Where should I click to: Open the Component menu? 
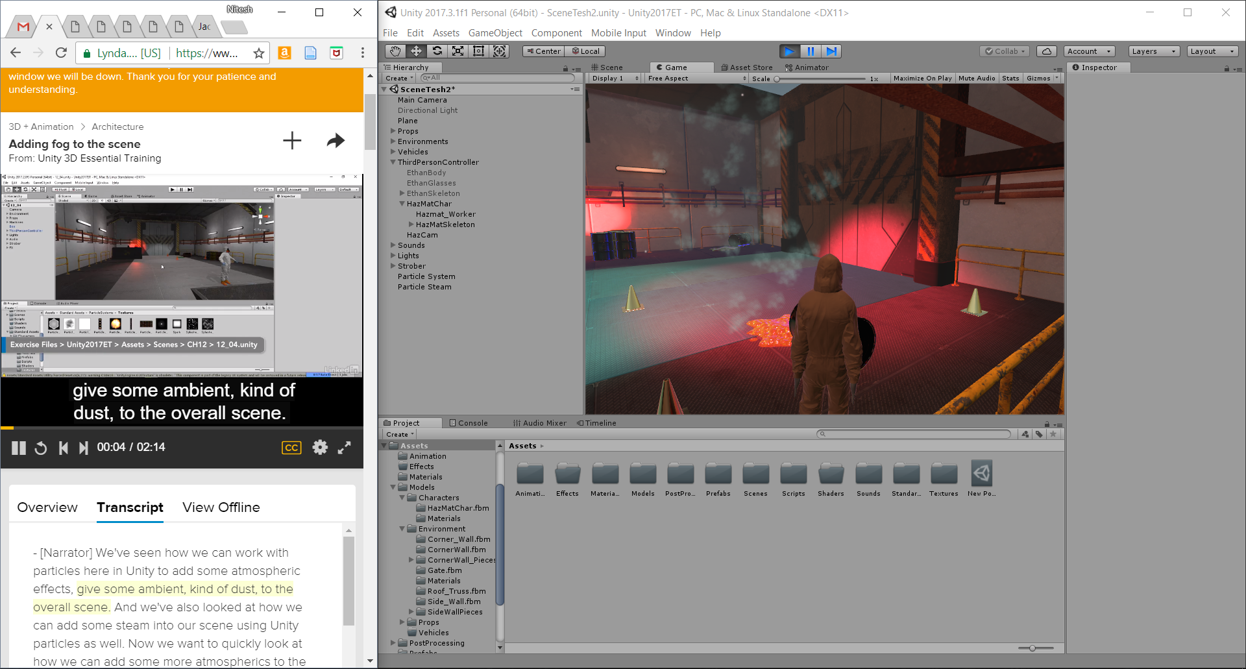click(556, 33)
